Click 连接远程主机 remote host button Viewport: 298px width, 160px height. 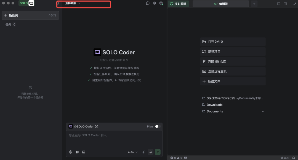pyautogui.click(x=233, y=71)
